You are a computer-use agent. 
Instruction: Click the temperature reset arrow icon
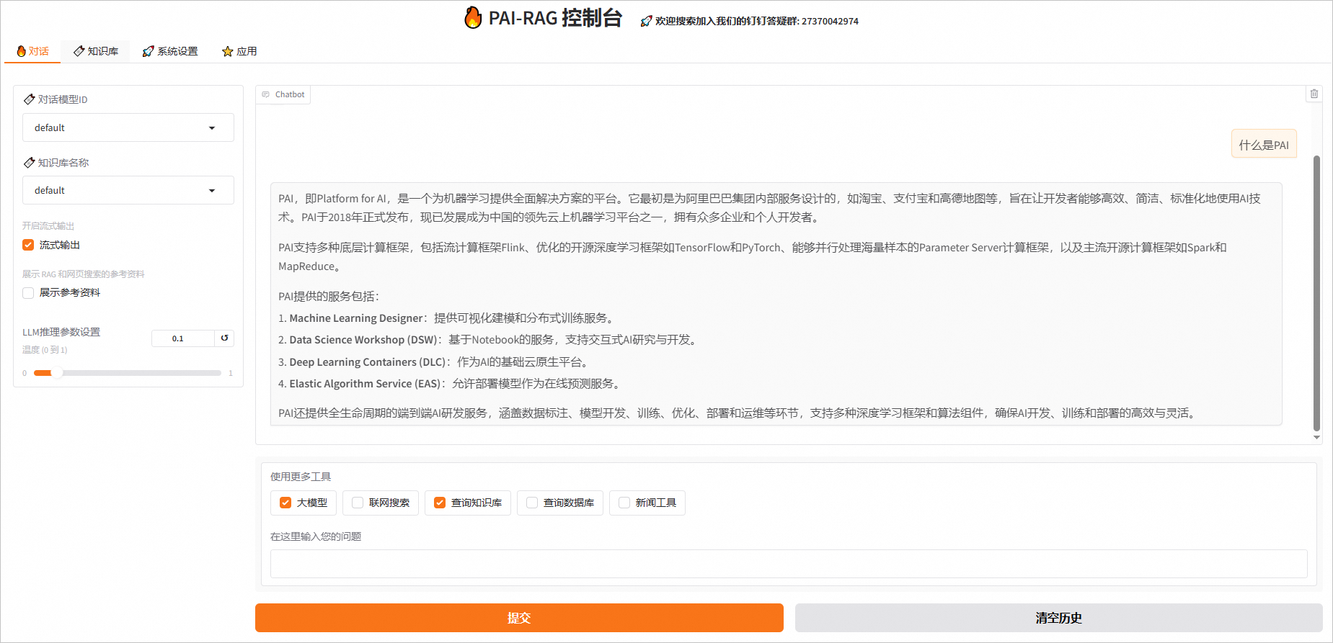pyautogui.click(x=225, y=338)
